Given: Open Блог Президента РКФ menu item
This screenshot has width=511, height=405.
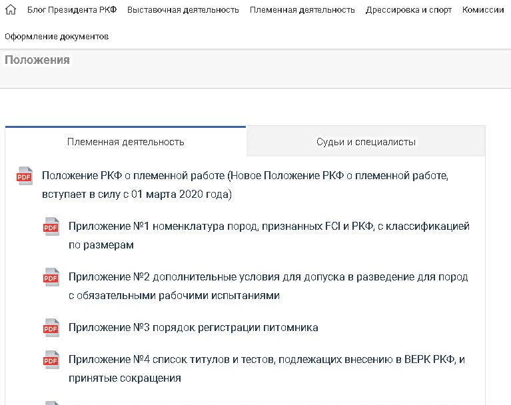Looking at the screenshot, I should pyautogui.click(x=72, y=10).
